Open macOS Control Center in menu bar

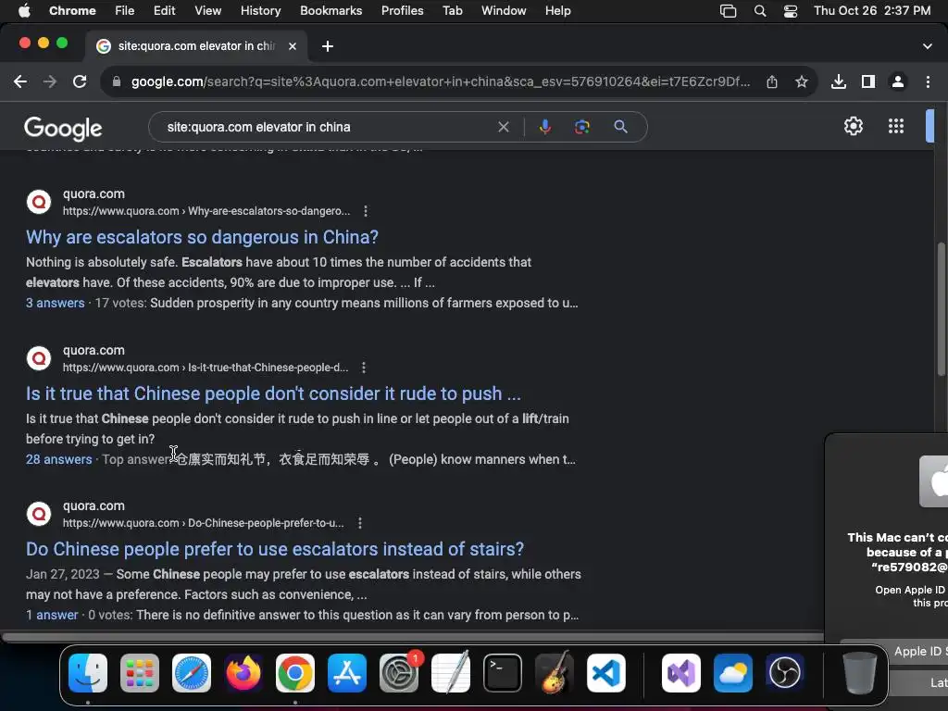click(x=791, y=11)
